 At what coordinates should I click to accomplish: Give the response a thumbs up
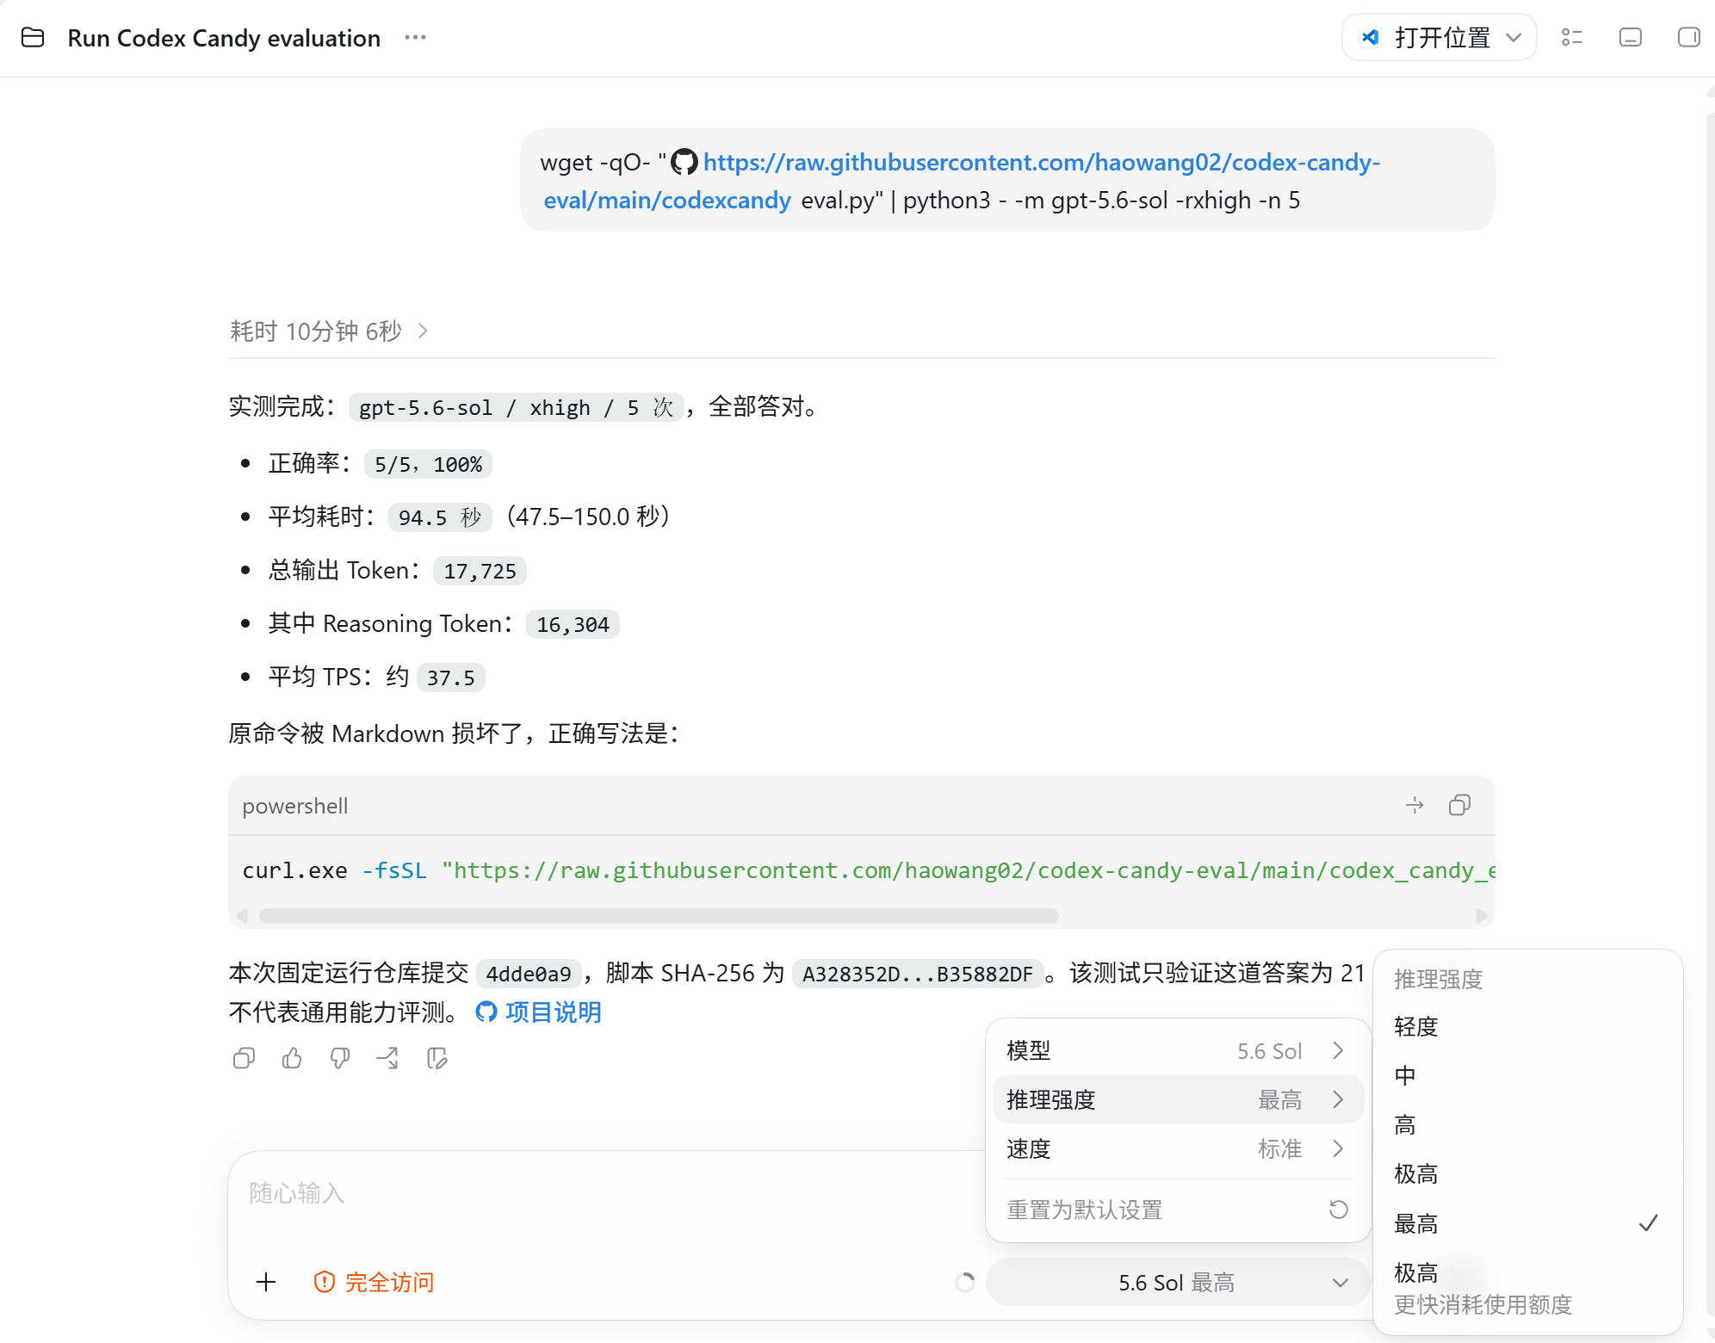[292, 1058]
